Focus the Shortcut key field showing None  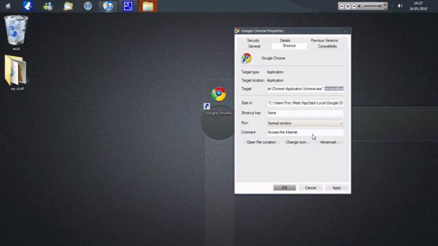[x=305, y=113]
